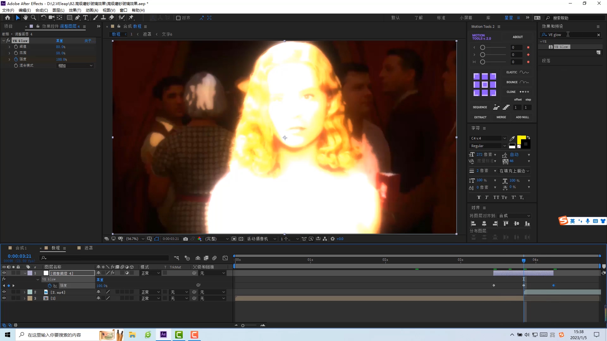607x341 pixels.
Task: Click the ADD NULL button in Motion Tools
Action: click(522, 117)
